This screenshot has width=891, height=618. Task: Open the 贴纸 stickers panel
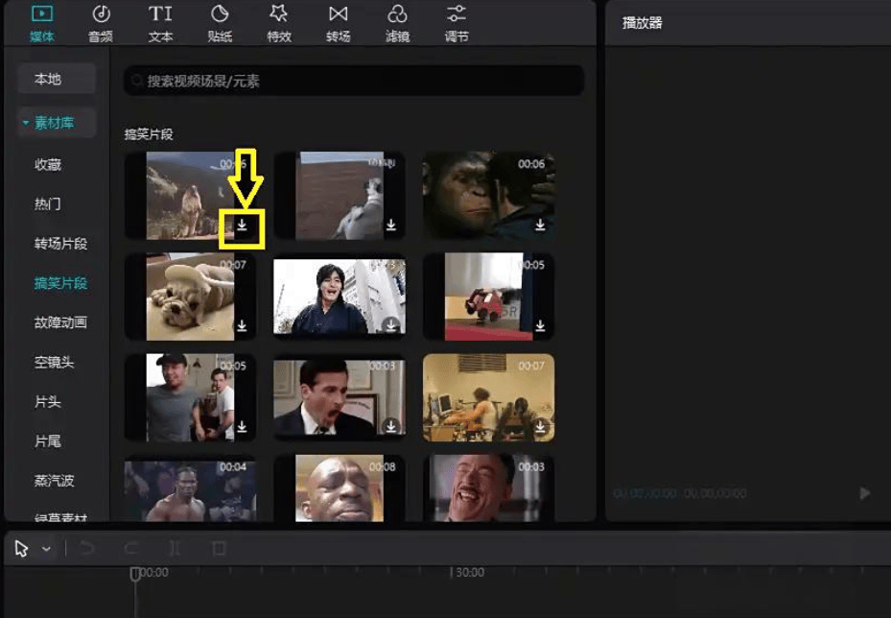[x=219, y=21]
